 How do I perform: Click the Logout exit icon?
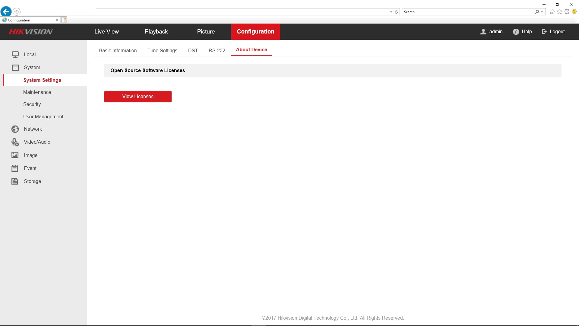[544, 32]
